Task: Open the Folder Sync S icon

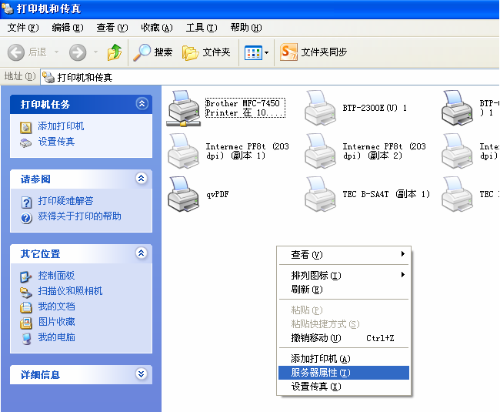Action: pyautogui.click(x=288, y=52)
